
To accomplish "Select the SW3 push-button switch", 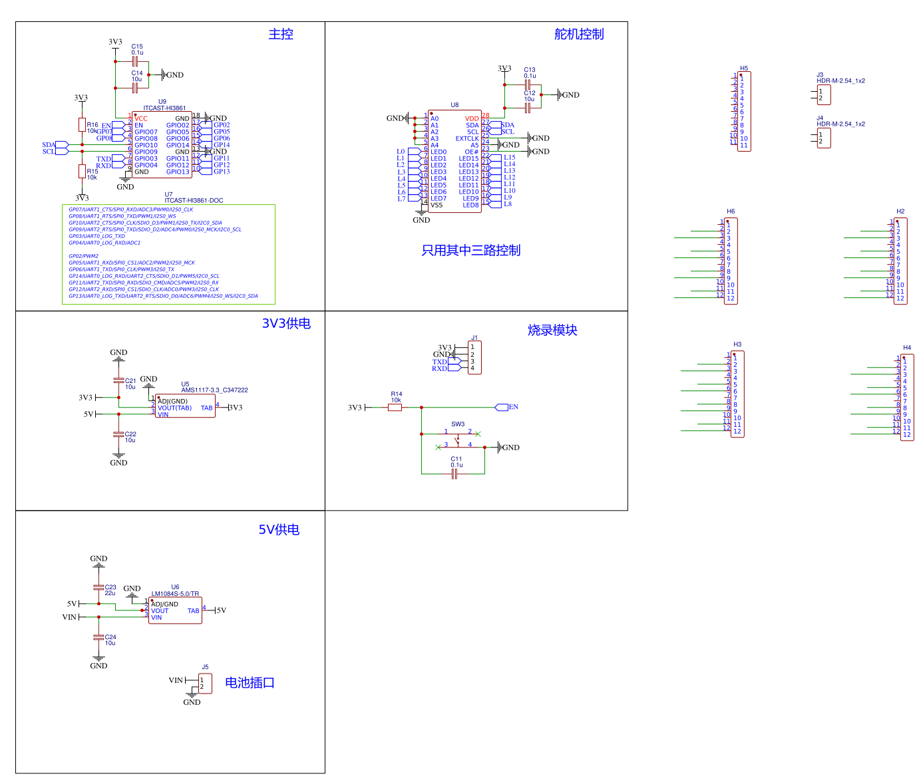I will [458, 439].
